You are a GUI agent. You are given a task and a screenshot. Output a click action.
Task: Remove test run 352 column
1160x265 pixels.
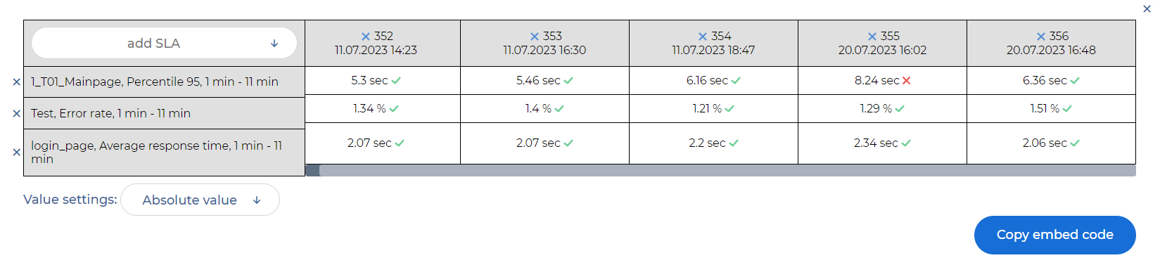pyautogui.click(x=366, y=37)
